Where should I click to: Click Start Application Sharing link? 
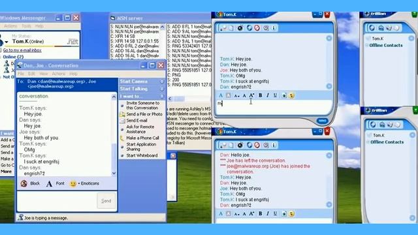[141, 146]
